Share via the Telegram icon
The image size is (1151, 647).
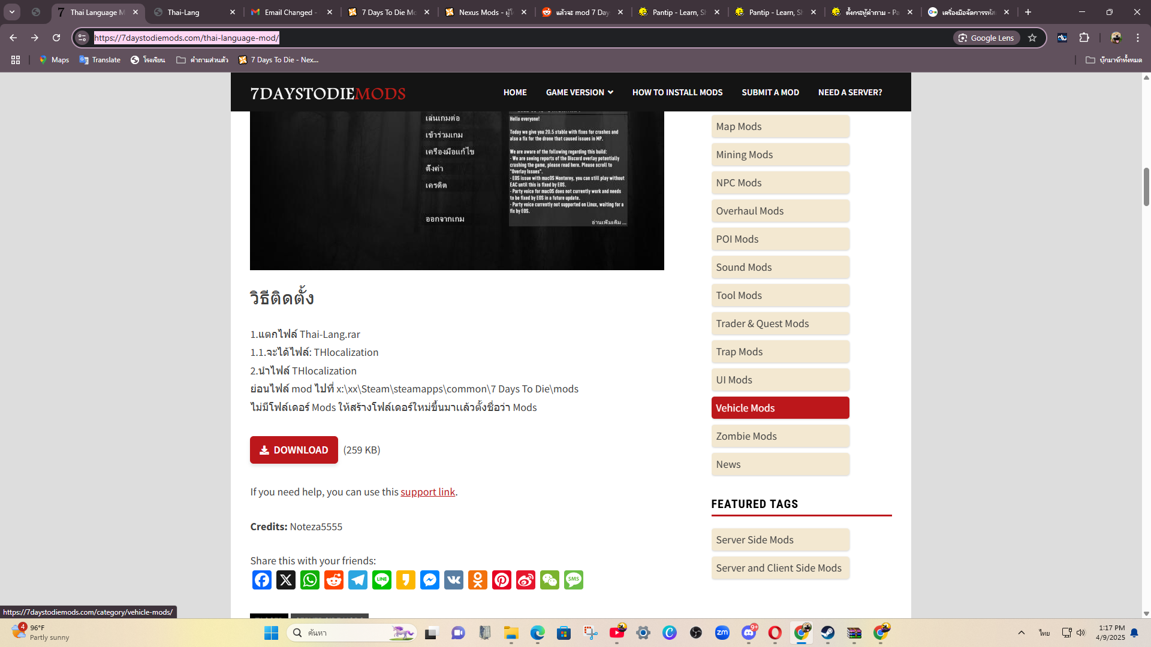[x=358, y=580]
